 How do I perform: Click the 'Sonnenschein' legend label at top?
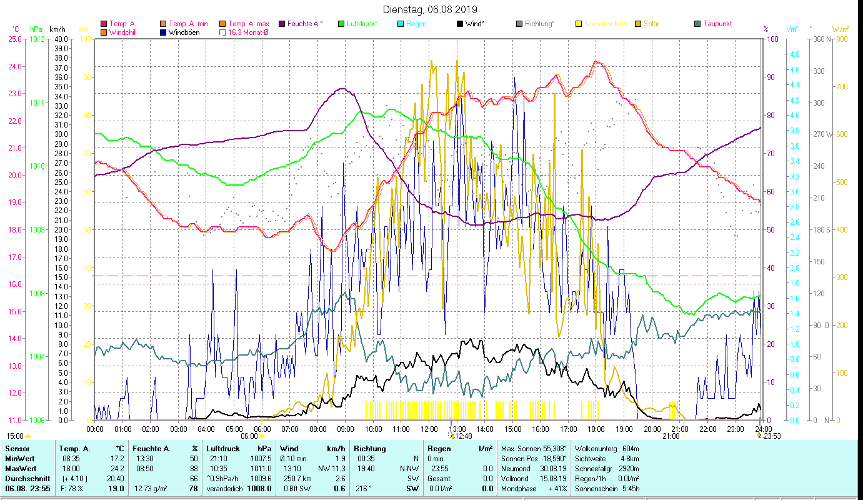point(606,24)
